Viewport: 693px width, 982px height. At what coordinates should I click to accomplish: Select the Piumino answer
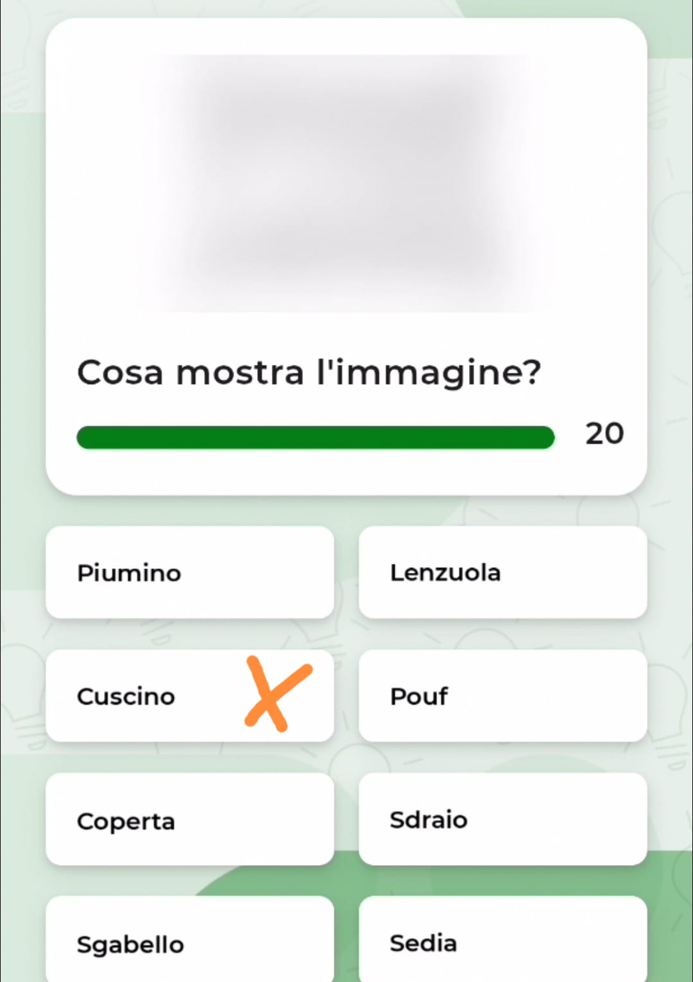coord(190,572)
